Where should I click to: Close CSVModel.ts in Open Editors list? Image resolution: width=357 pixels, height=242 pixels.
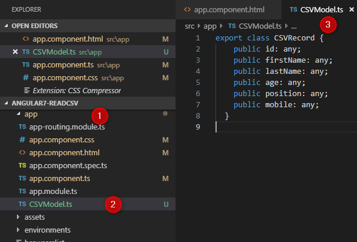tap(15, 52)
